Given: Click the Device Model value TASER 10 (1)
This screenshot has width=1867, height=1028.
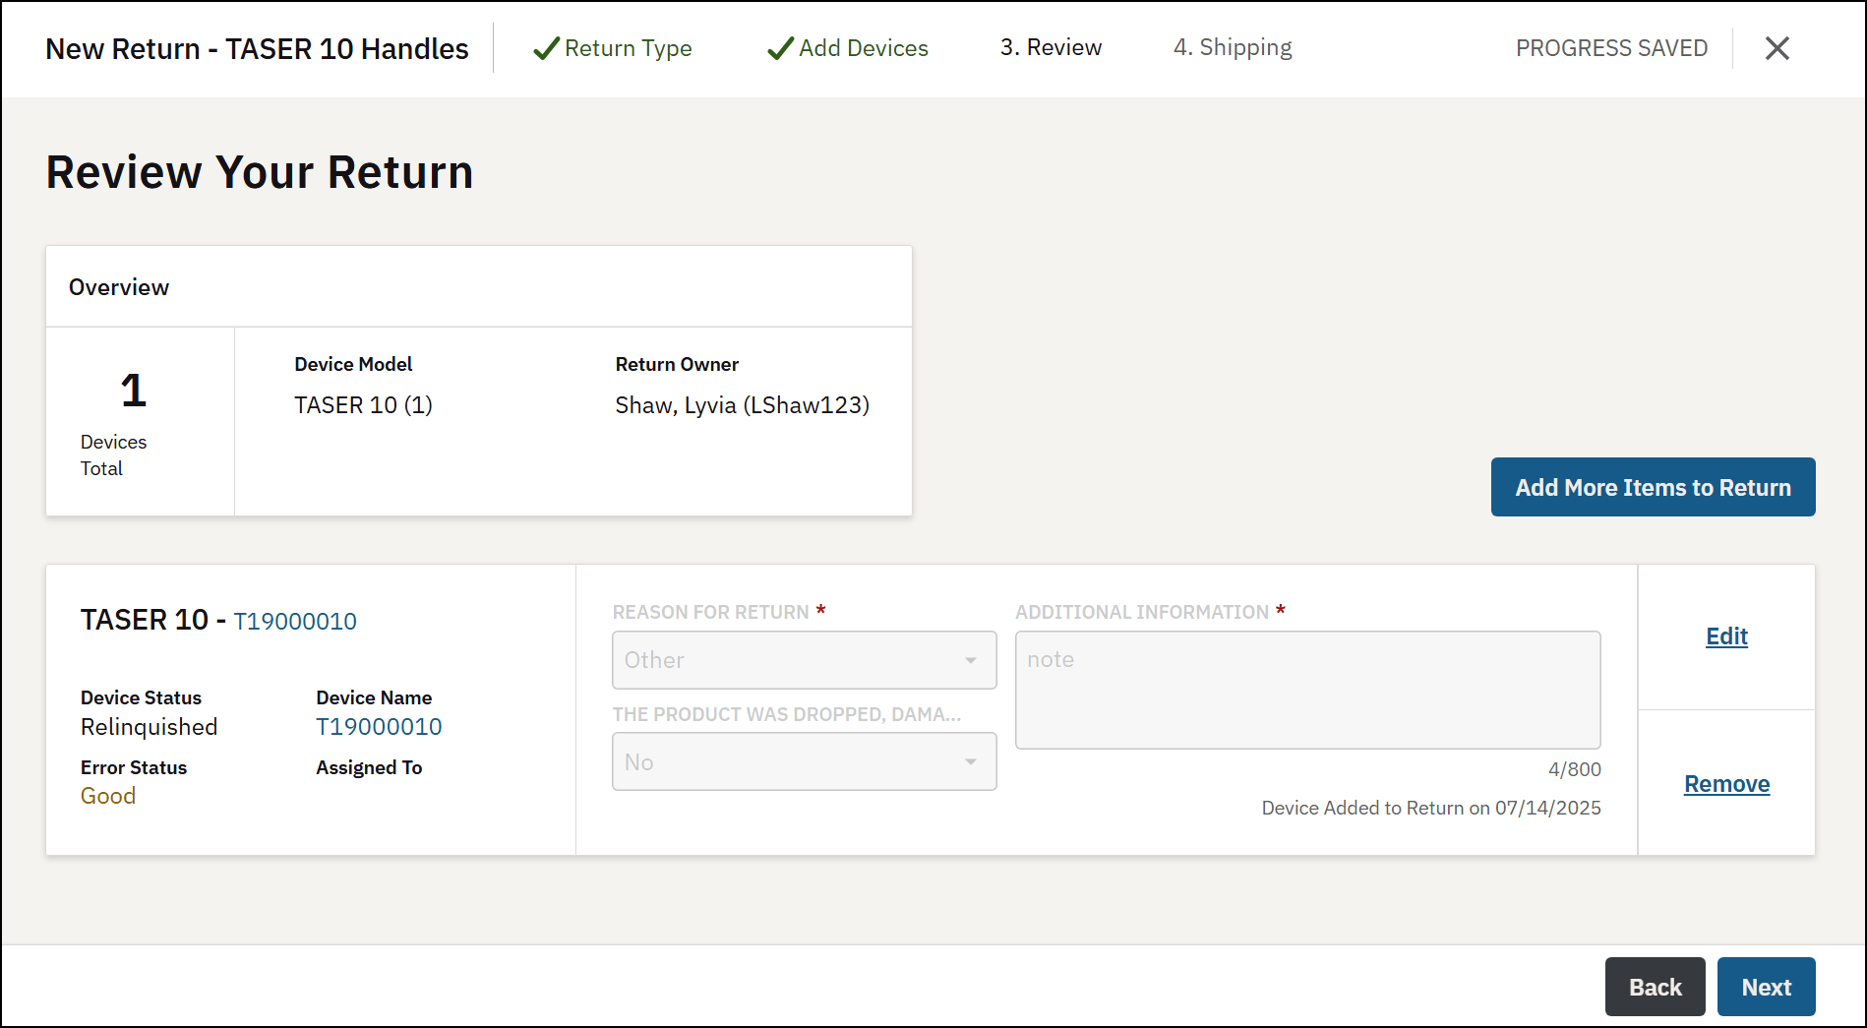Looking at the screenshot, I should point(363,405).
